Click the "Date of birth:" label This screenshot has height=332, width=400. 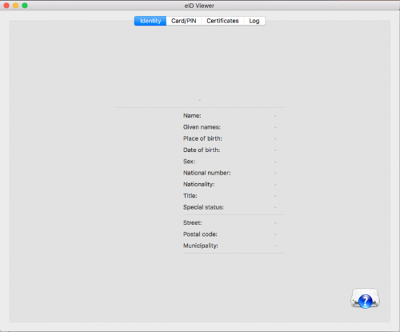tap(201, 150)
